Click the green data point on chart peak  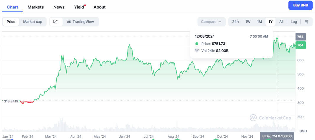click(277, 39)
